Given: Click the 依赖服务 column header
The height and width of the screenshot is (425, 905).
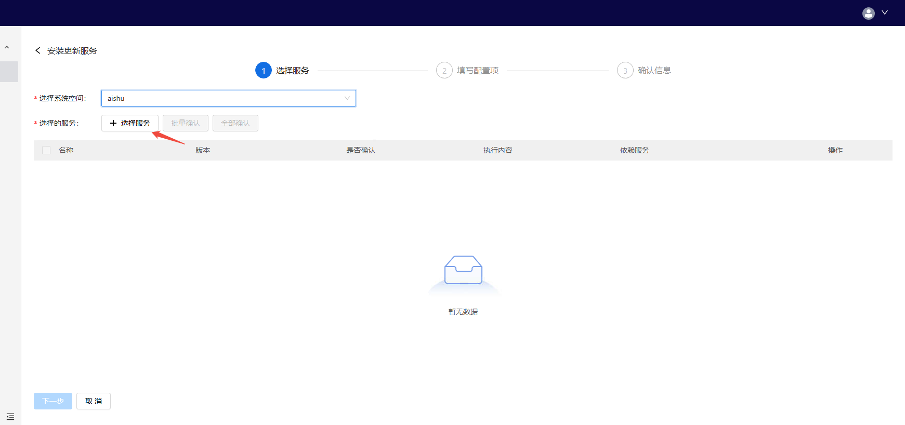Looking at the screenshot, I should point(634,150).
